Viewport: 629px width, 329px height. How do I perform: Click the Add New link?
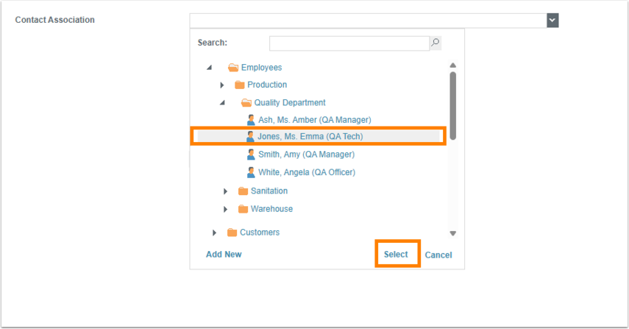pos(224,255)
